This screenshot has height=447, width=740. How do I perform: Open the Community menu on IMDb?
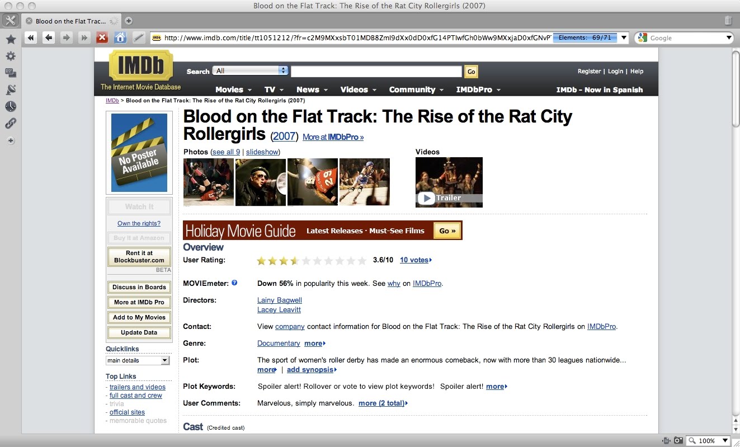tap(416, 90)
